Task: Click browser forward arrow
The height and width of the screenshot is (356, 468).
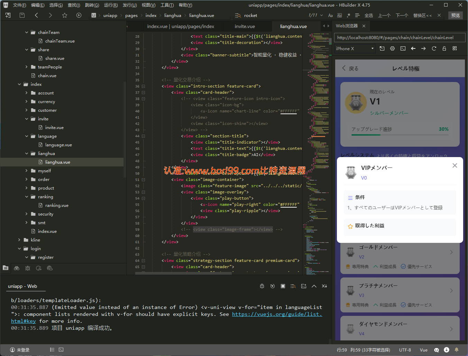Action: (x=424, y=48)
